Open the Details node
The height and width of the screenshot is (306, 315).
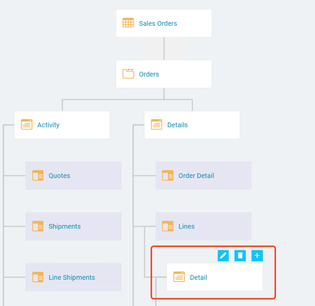click(x=192, y=125)
